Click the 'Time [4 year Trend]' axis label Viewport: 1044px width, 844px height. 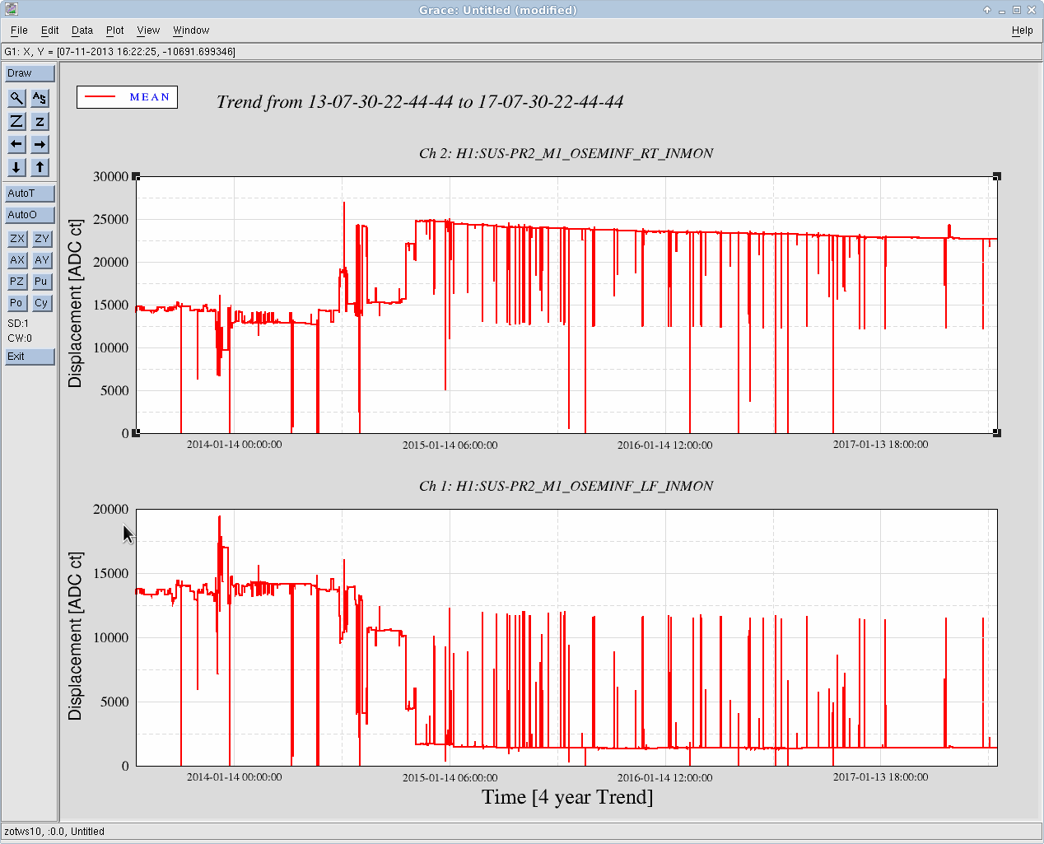pos(567,797)
